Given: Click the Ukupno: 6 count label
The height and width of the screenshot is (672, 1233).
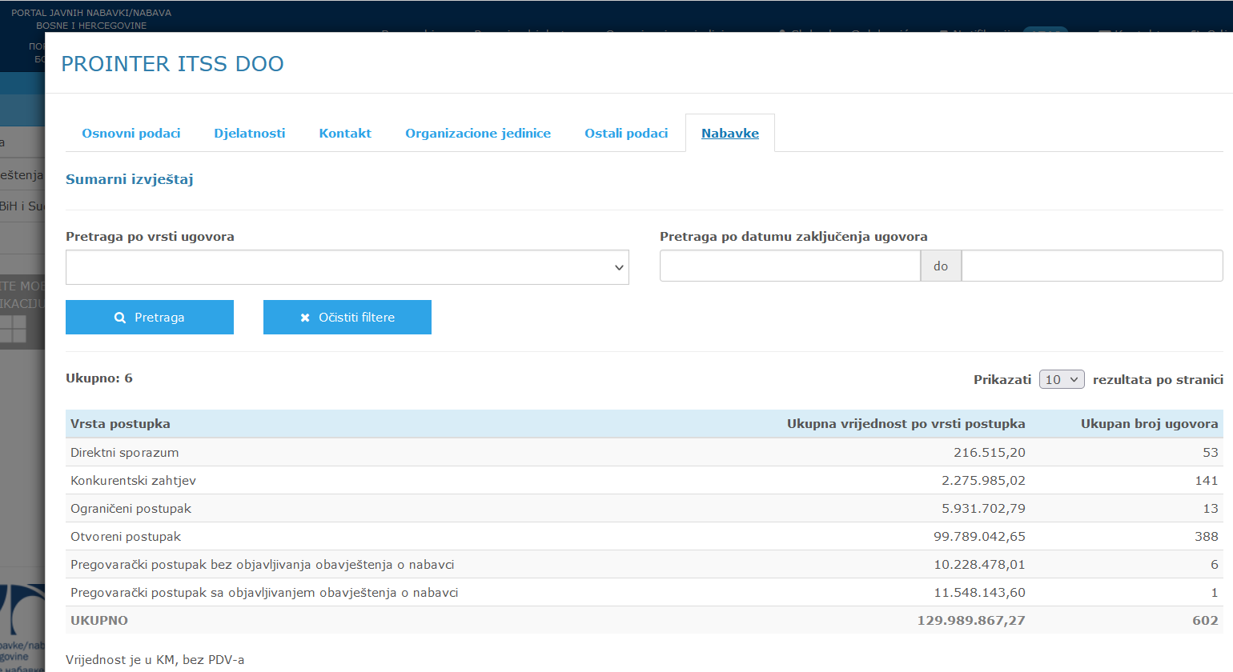Looking at the screenshot, I should click(99, 378).
